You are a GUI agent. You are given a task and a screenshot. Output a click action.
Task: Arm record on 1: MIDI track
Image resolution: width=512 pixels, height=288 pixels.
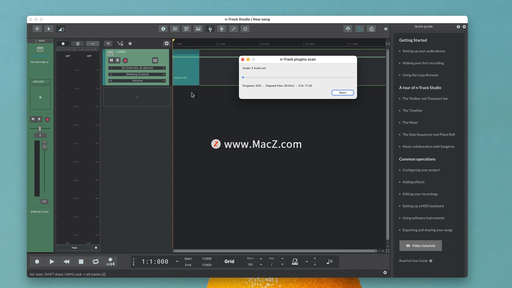click(125, 61)
